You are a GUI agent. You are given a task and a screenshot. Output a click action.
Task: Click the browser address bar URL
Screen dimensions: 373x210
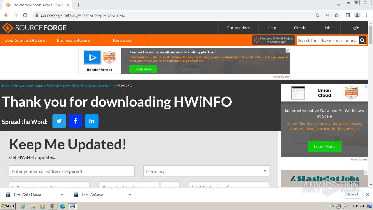coord(83,15)
